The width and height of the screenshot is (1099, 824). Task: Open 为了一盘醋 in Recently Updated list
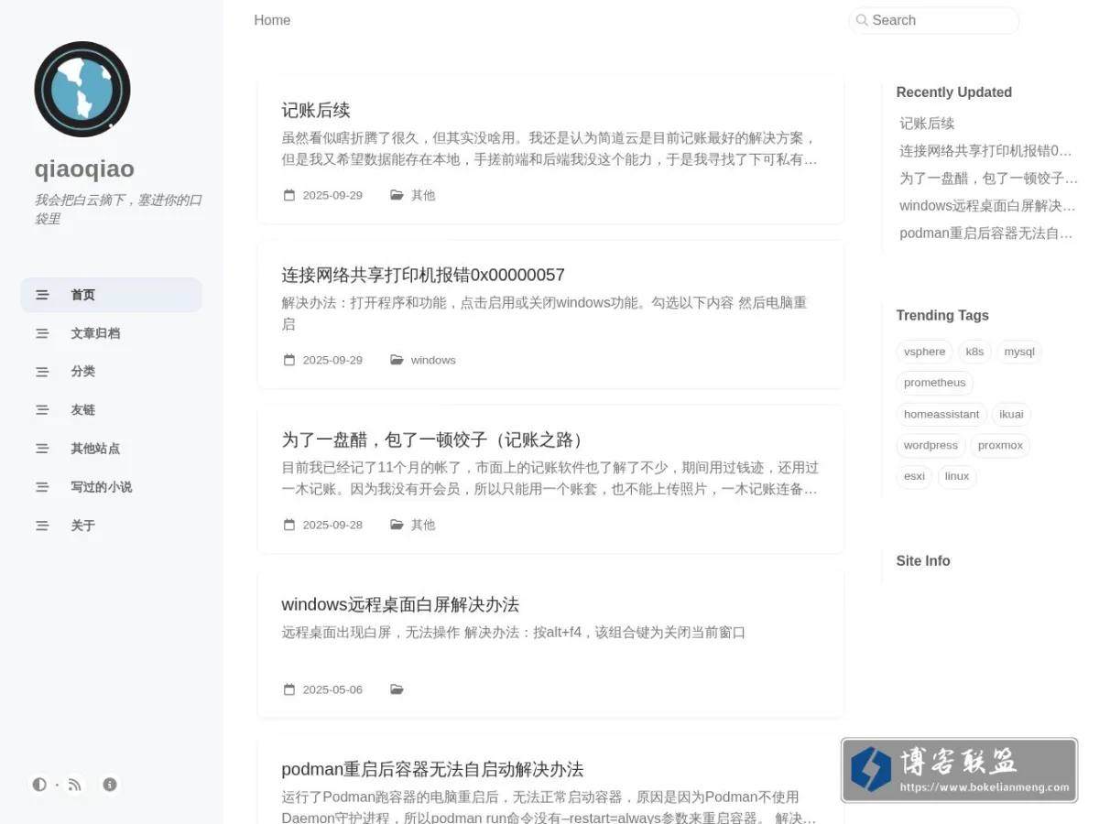click(988, 179)
